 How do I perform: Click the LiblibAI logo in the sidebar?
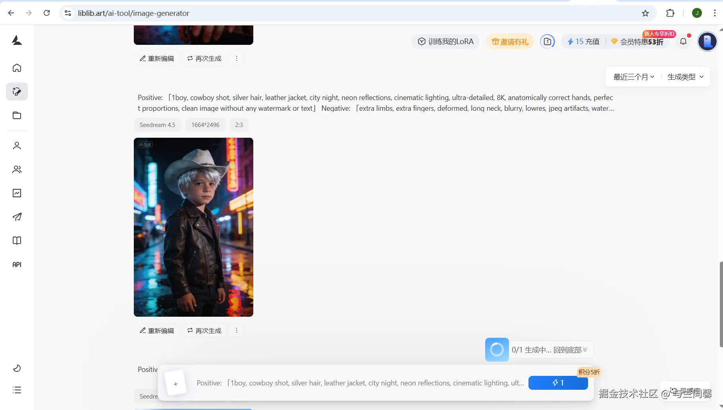17,40
